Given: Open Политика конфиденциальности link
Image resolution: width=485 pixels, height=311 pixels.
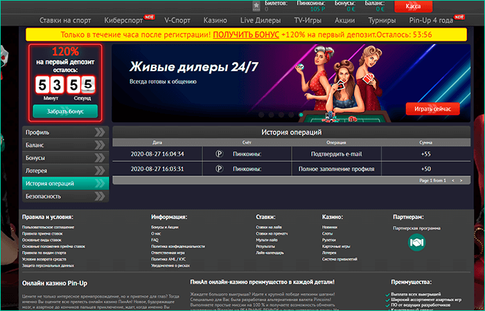Looking at the screenshot, I should point(178,247).
